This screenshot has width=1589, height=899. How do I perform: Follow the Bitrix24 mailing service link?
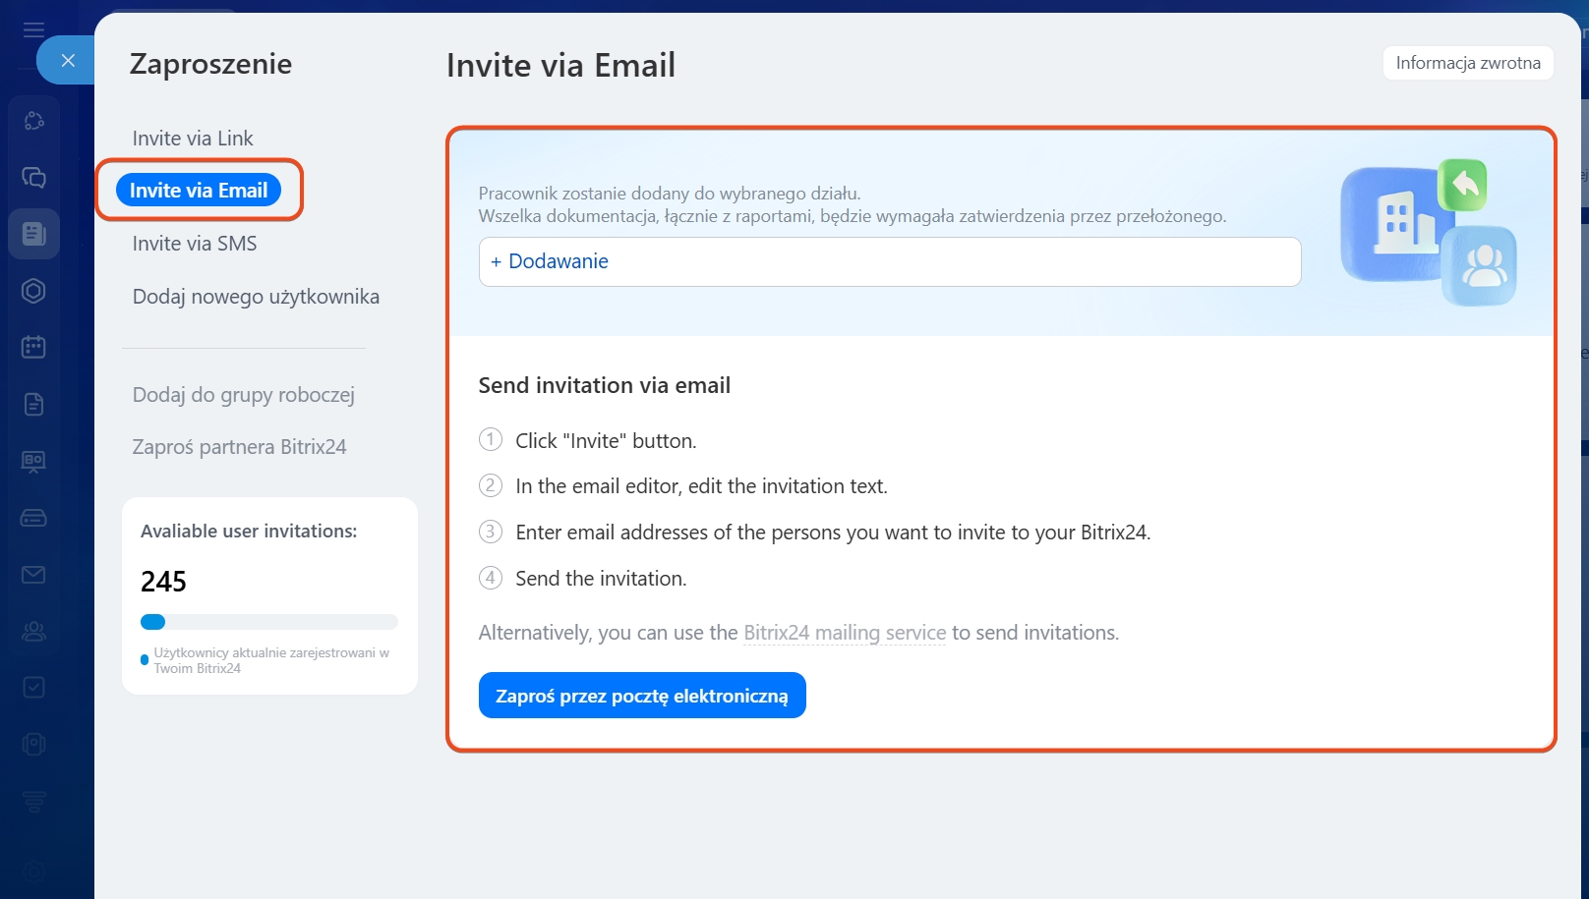click(845, 633)
